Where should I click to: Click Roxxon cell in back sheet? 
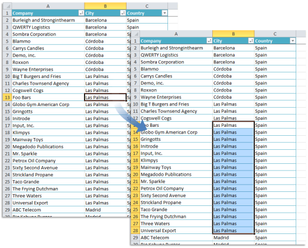pos(48,62)
